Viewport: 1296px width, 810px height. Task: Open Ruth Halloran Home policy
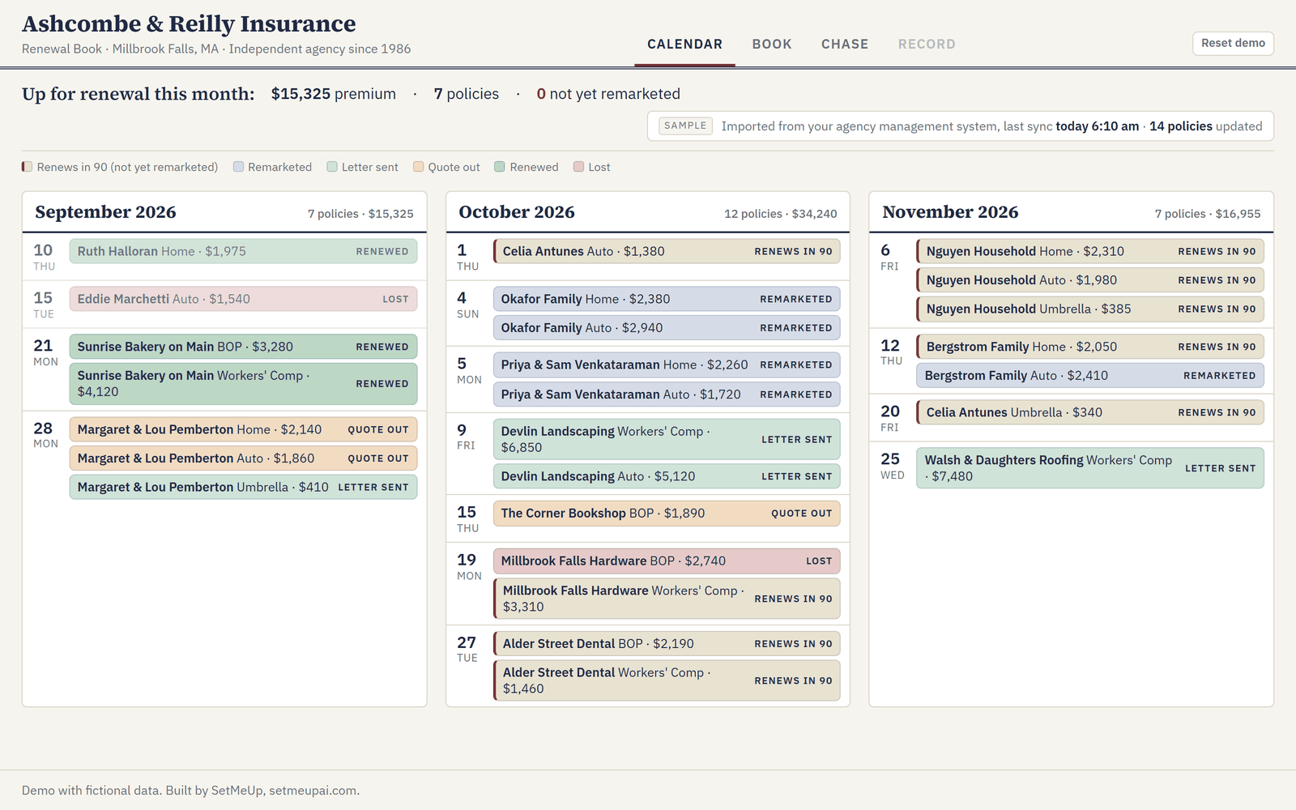coord(243,251)
